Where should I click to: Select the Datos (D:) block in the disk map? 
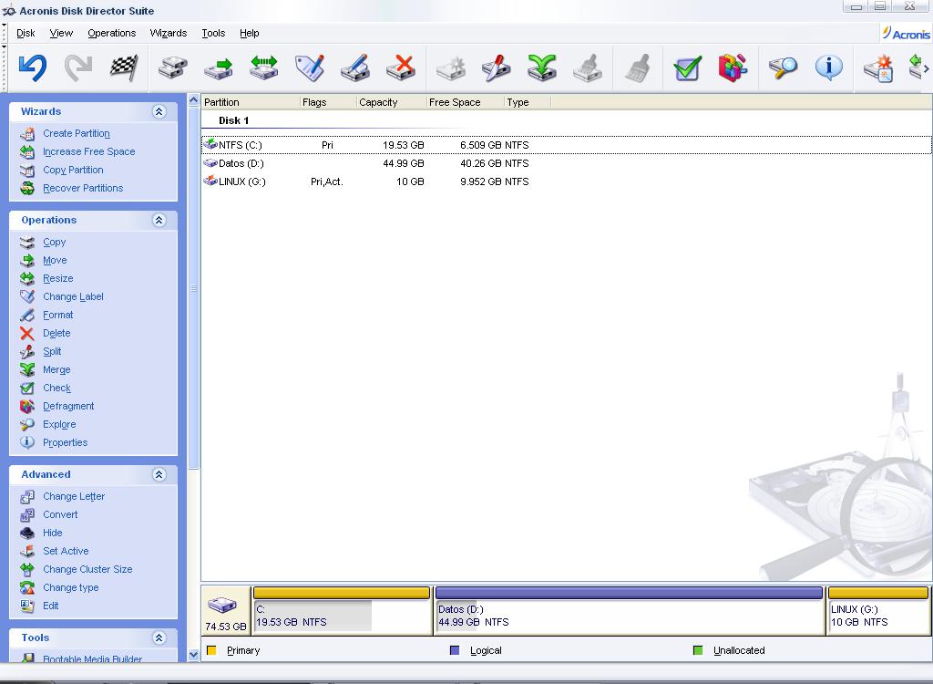point(629,611)
